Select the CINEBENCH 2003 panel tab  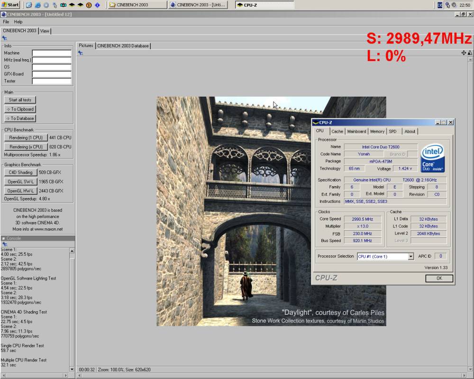coord(19,30)
